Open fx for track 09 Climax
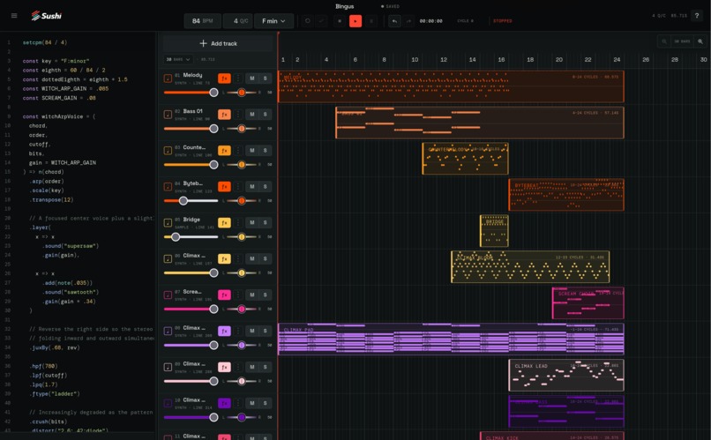 [x=224, y=367]
